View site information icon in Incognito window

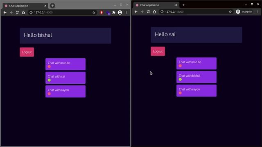(x=162, y=12)
